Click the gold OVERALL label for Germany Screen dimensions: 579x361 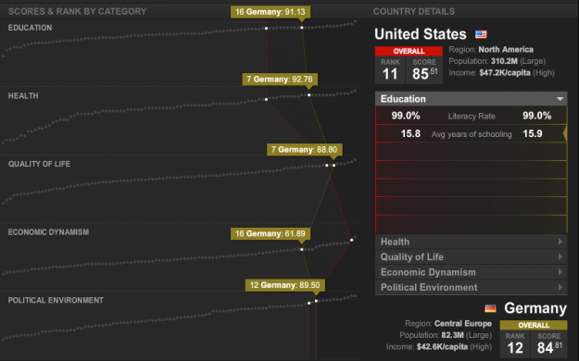(534, 325)
